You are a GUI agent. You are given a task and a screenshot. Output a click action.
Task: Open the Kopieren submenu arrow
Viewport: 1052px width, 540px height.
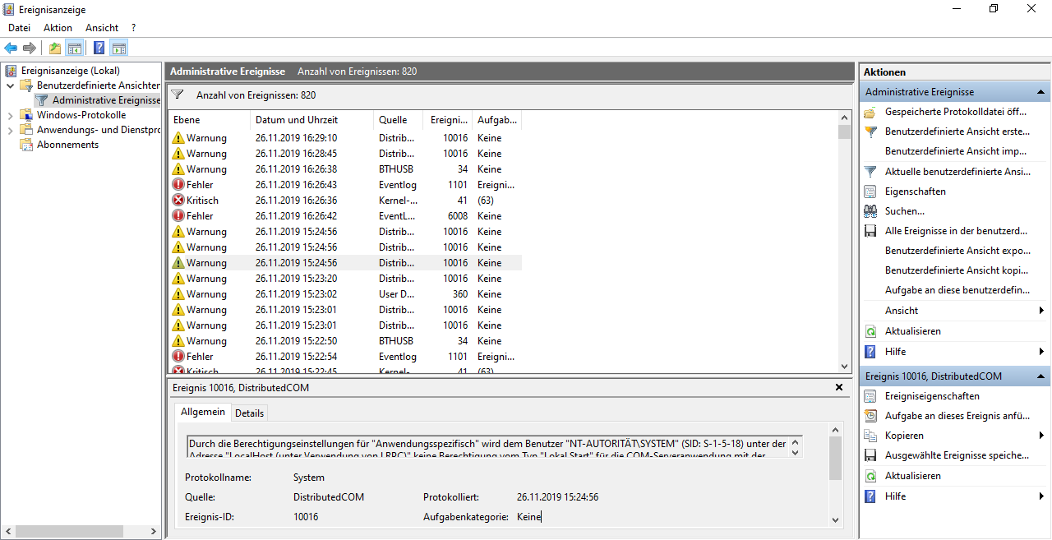tap(1042, 436)
